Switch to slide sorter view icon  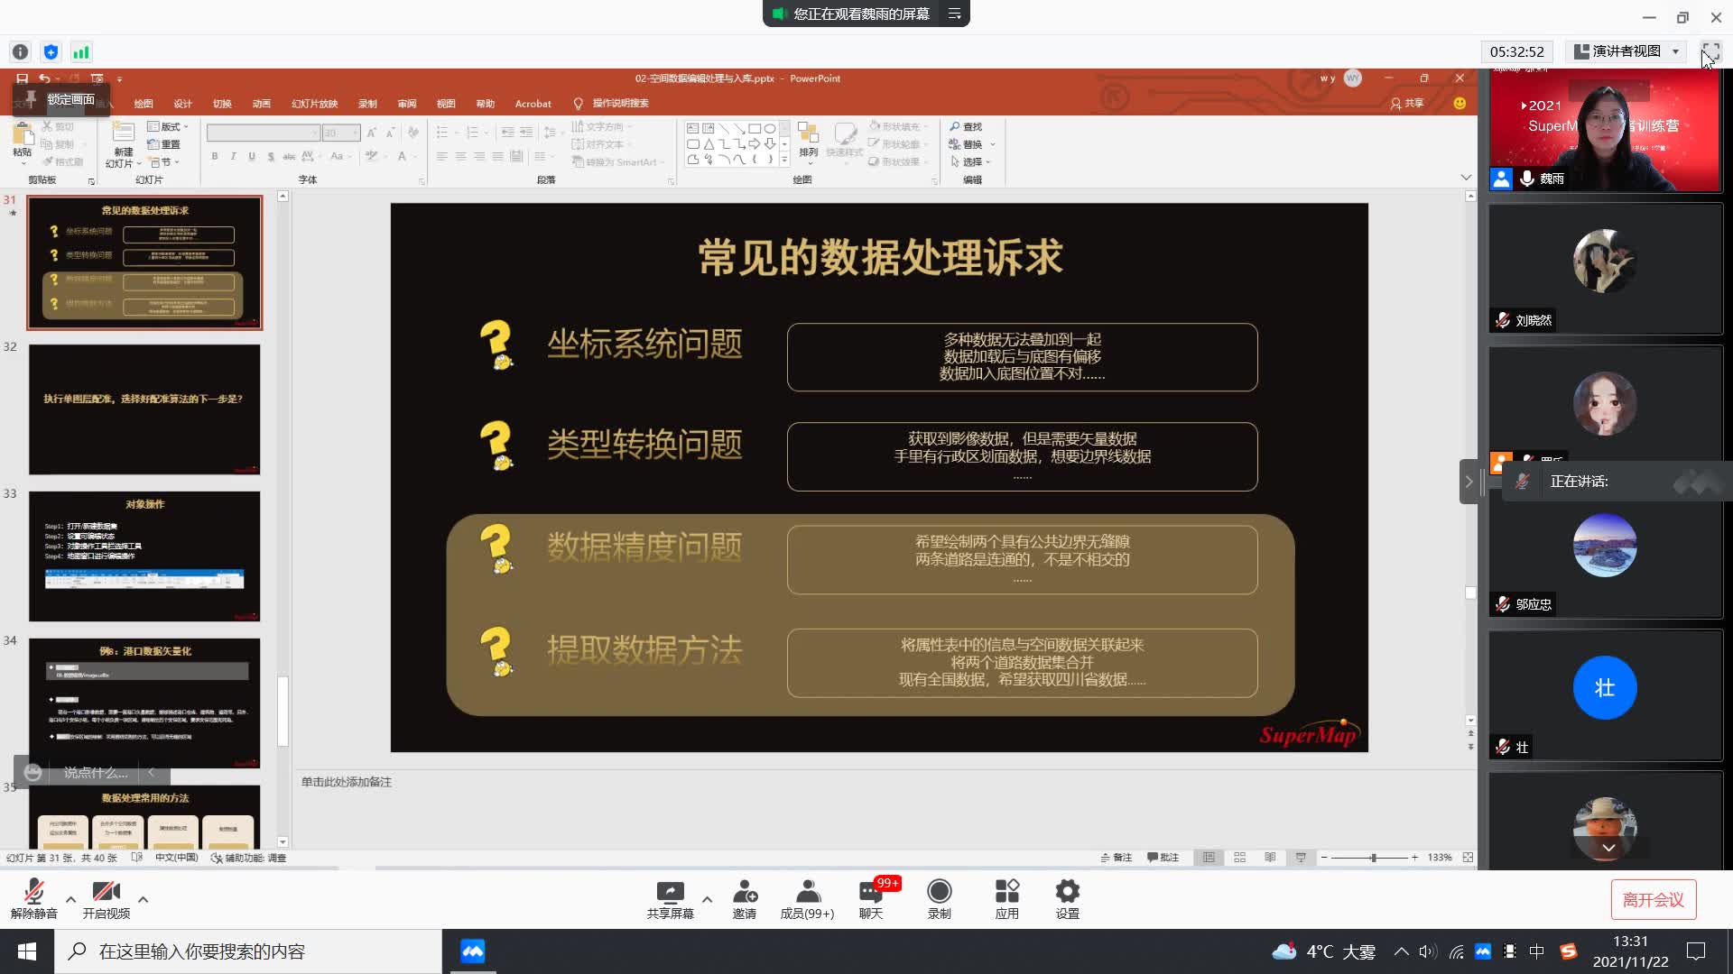(x=1239, y=858)
